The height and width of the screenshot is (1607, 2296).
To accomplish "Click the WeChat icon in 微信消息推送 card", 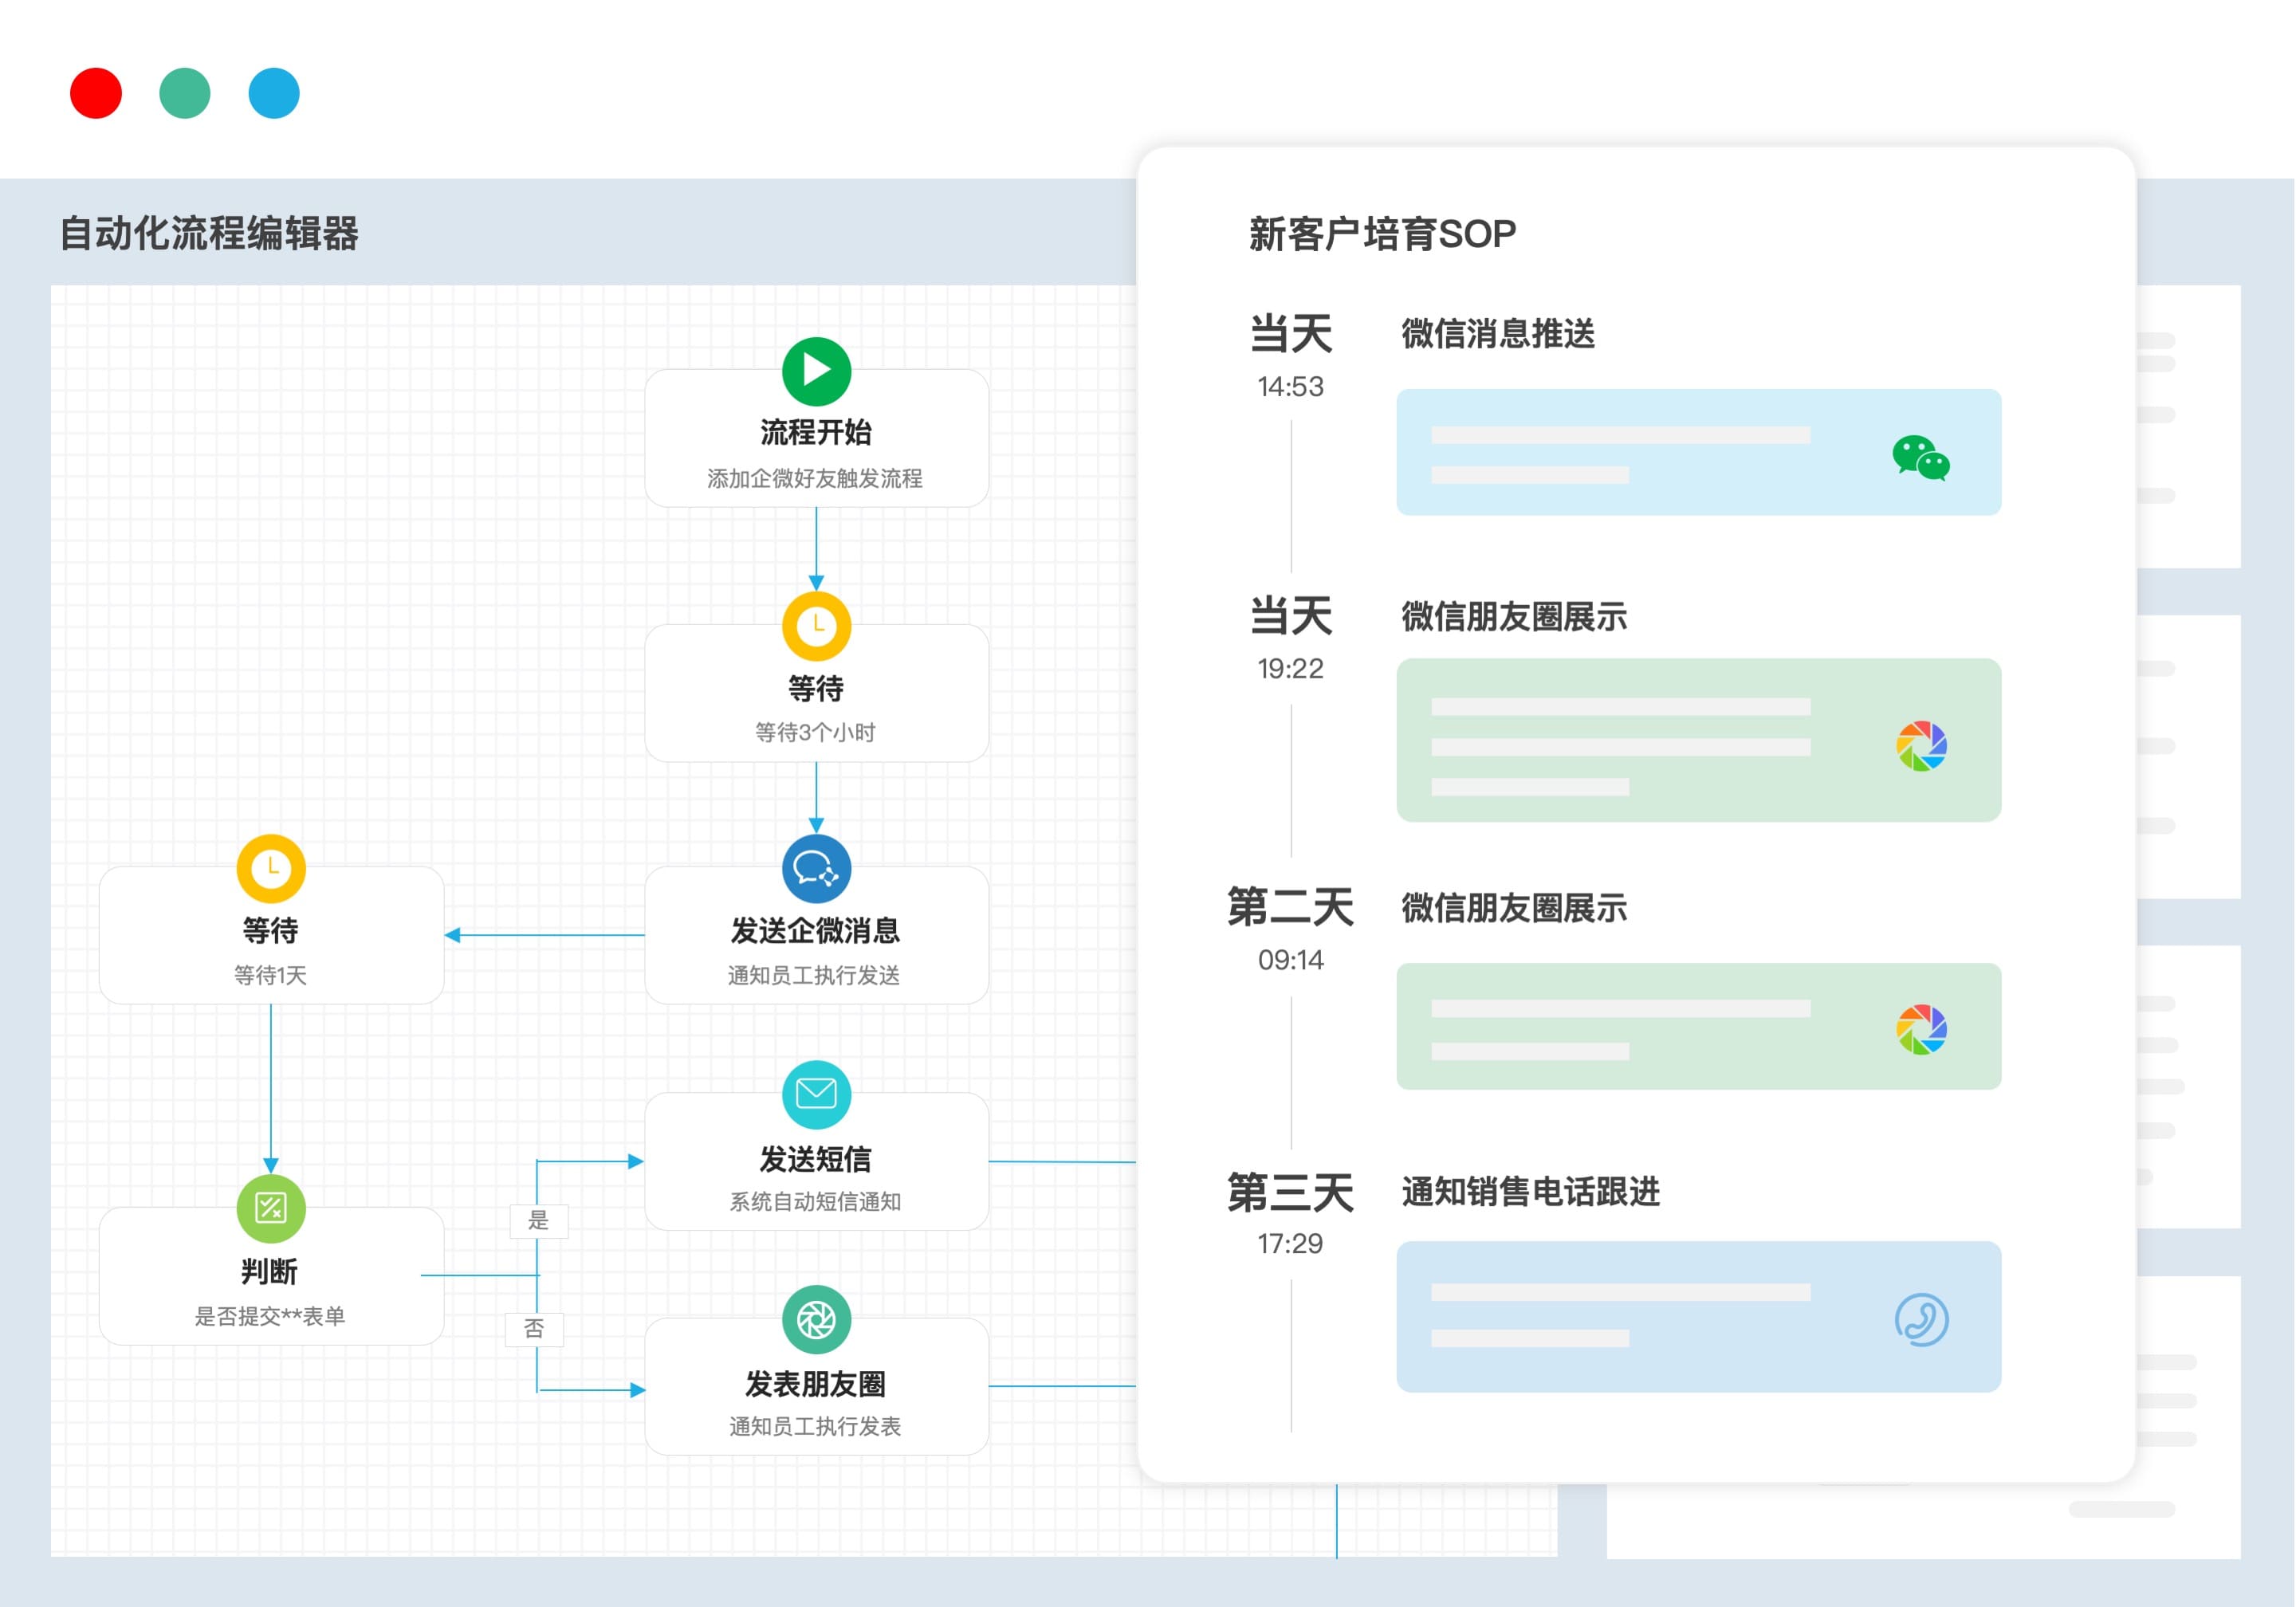I will [x=1920, y=458].
